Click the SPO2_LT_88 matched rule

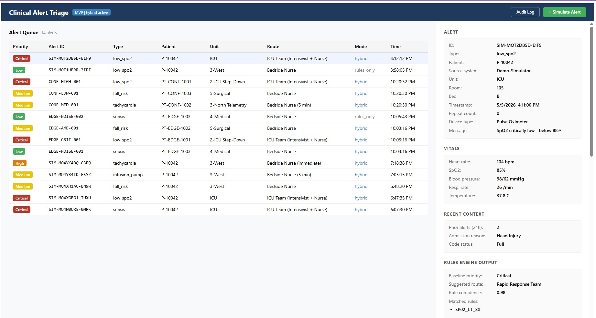point(468,309)
